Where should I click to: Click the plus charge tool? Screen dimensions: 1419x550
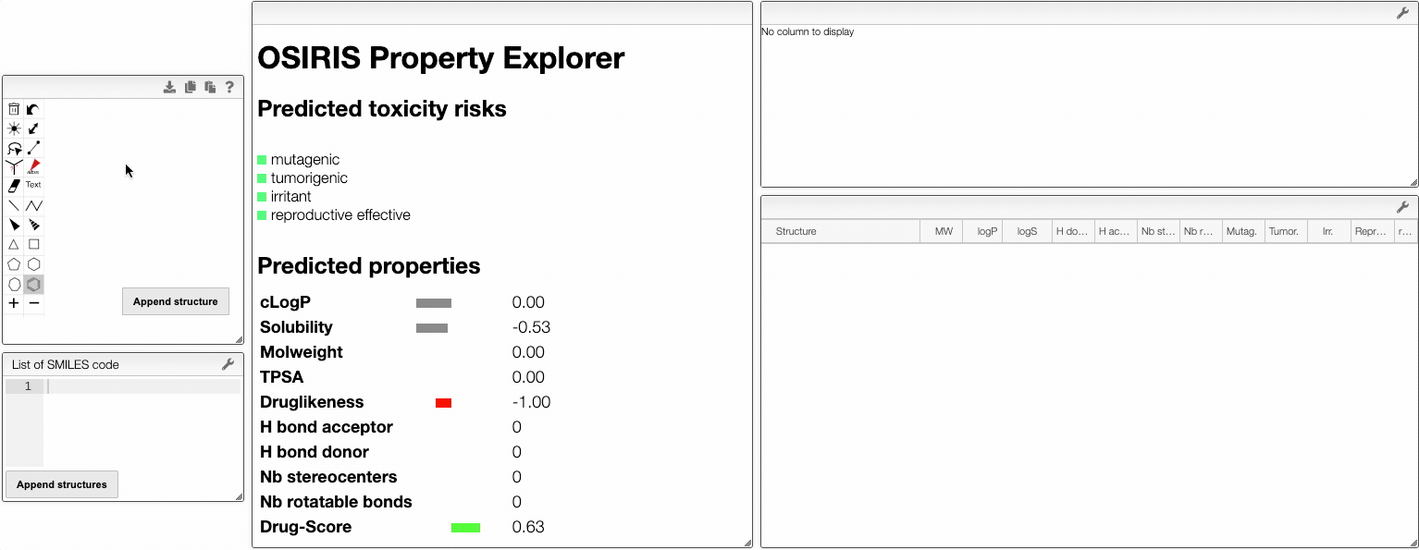tap(14, 303)
